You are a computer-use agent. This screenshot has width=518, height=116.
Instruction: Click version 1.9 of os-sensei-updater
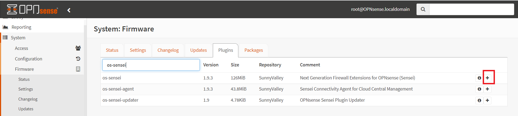tap(206, 100)
